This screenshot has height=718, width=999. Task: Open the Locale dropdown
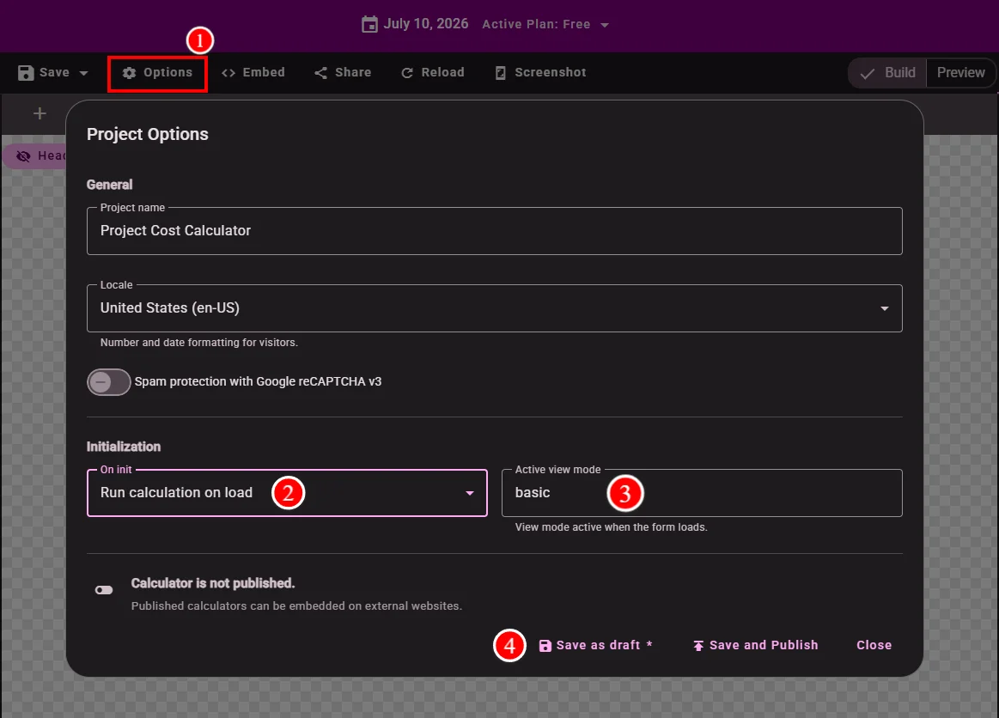495,308
